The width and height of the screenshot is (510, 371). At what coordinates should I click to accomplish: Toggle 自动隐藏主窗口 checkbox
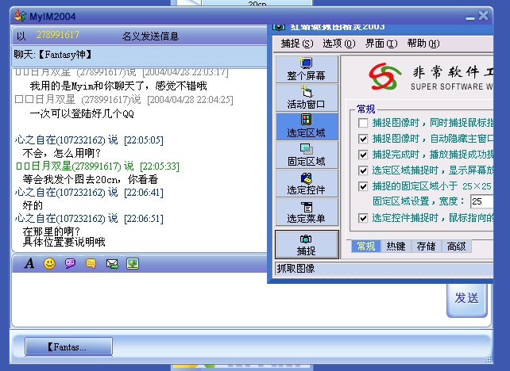point(363,139)
